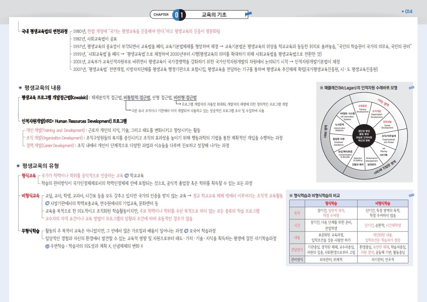Click the 예 badge before 학교교육
Screen dimensions: 427x302
click(127, 176)
